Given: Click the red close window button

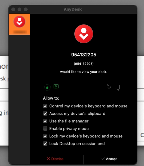Looking at the screenshot, I should click(x=13, y=9).
